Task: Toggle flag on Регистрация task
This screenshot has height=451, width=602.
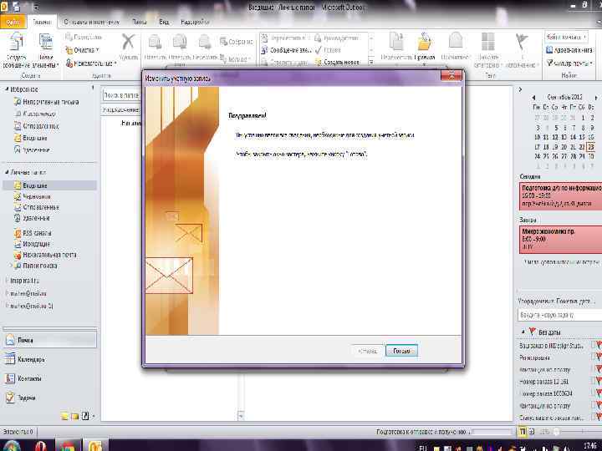Action: pos(598,357)
